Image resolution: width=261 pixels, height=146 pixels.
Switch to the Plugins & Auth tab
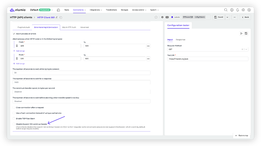(x=23, y=27)
